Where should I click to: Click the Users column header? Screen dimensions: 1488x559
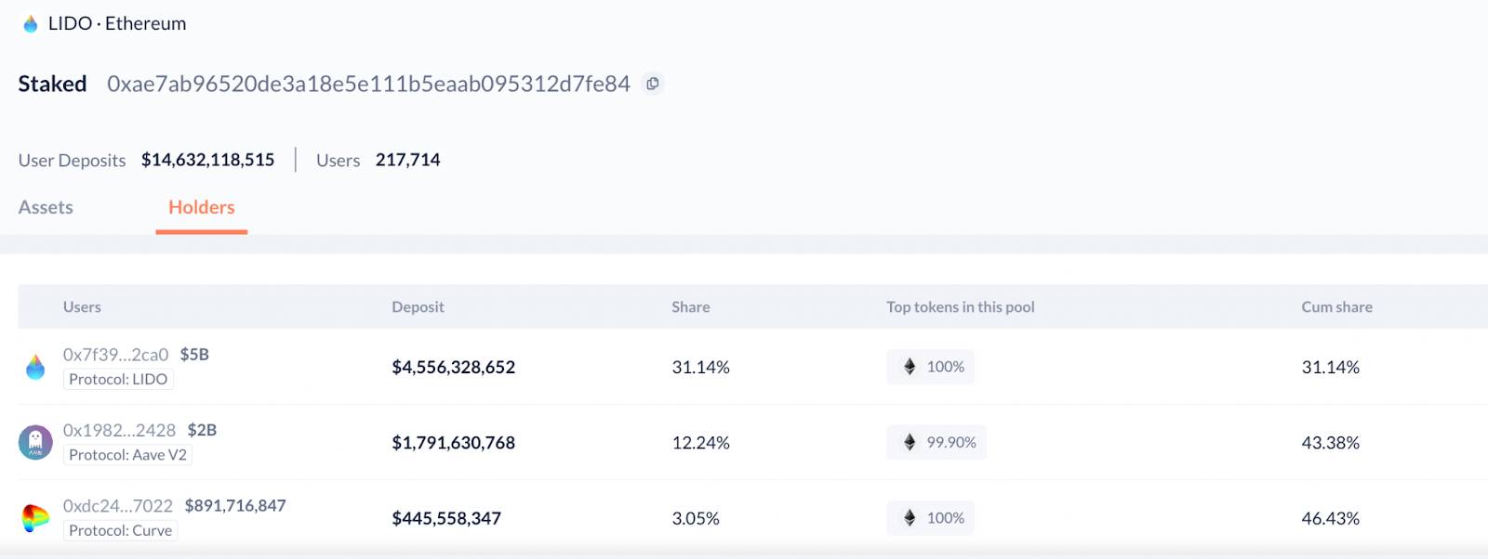point(82,307)
